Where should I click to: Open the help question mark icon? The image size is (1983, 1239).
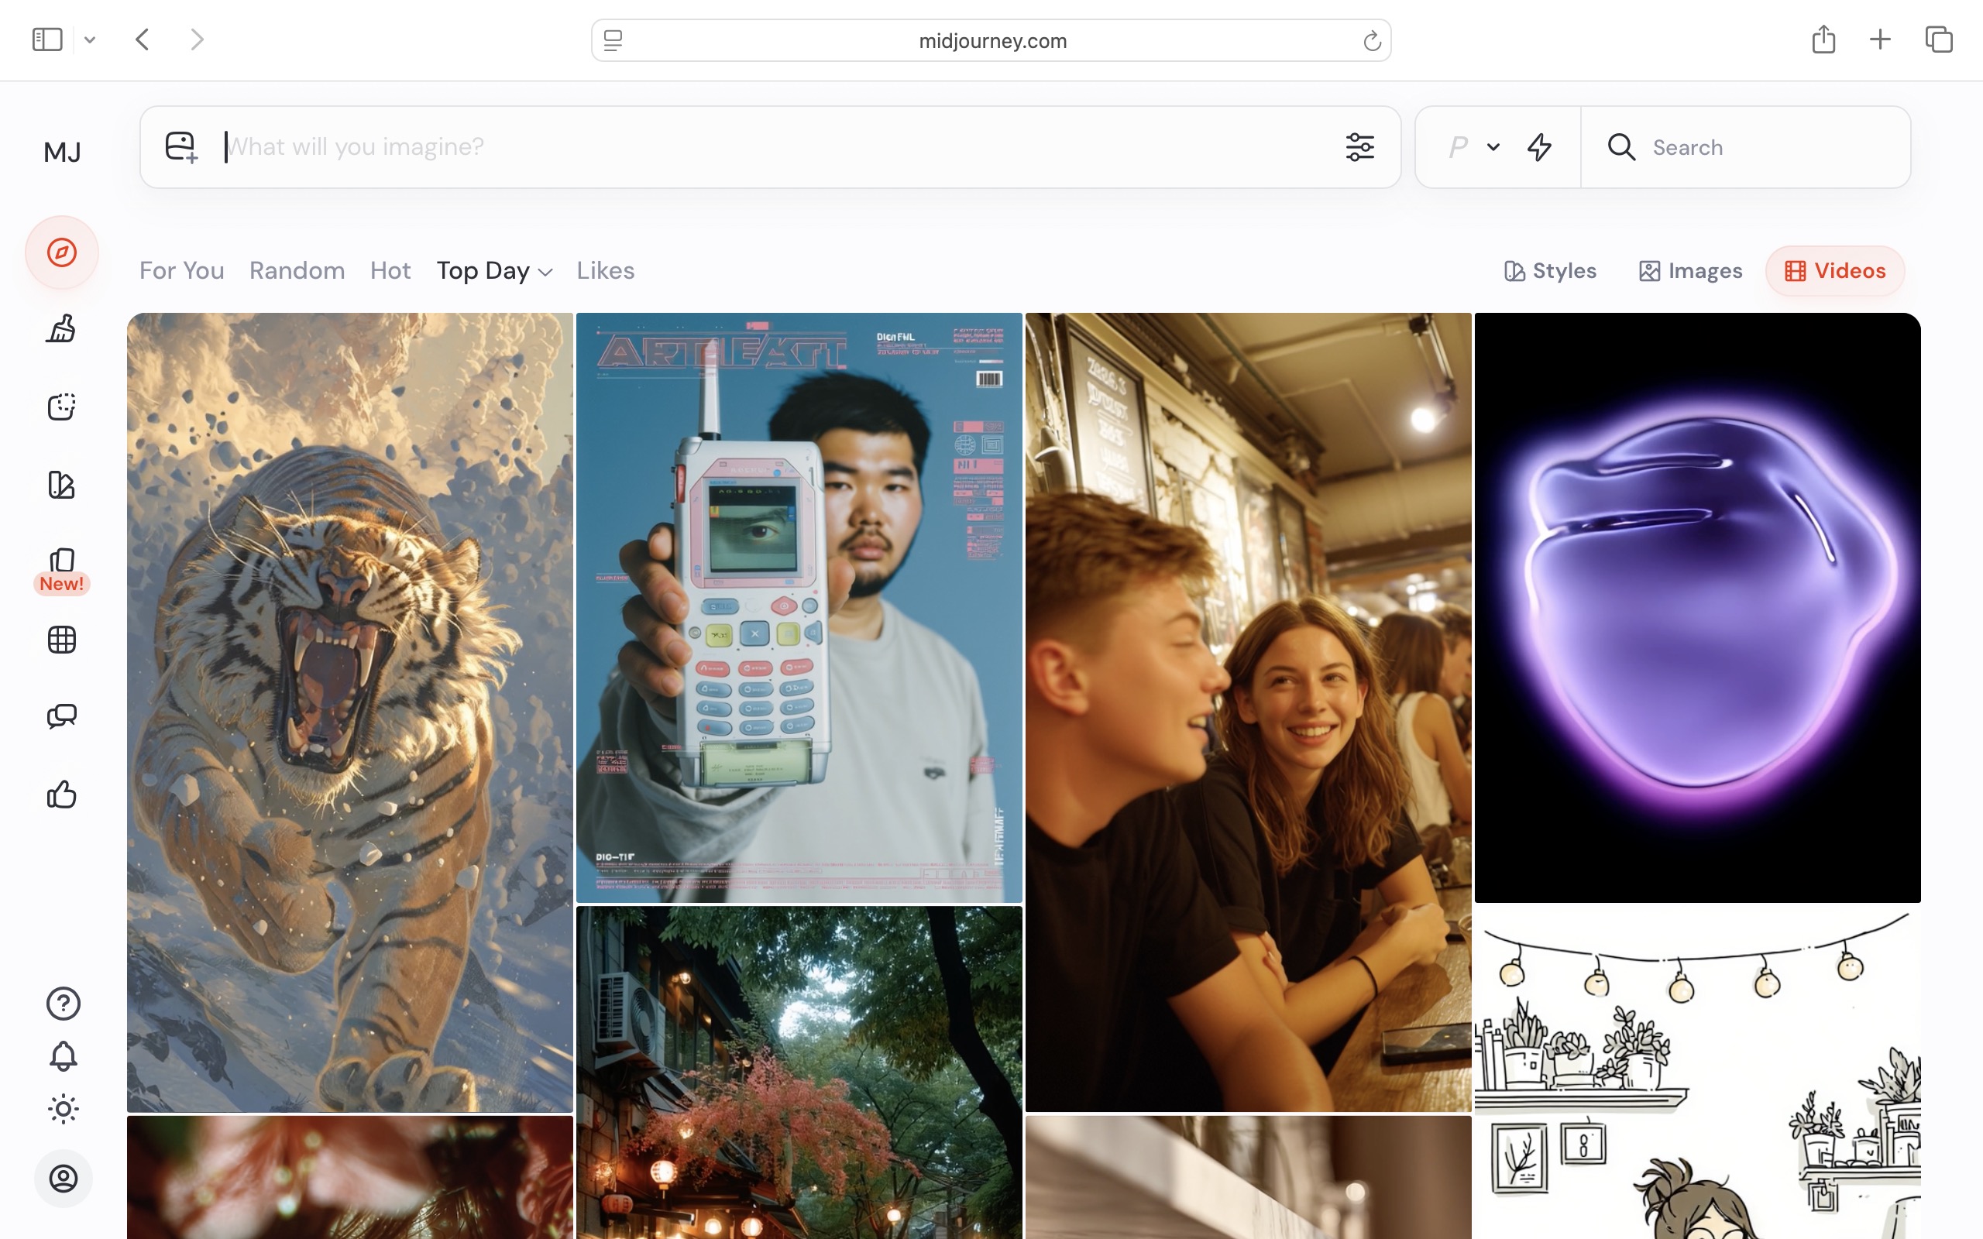pos(63,1003)
